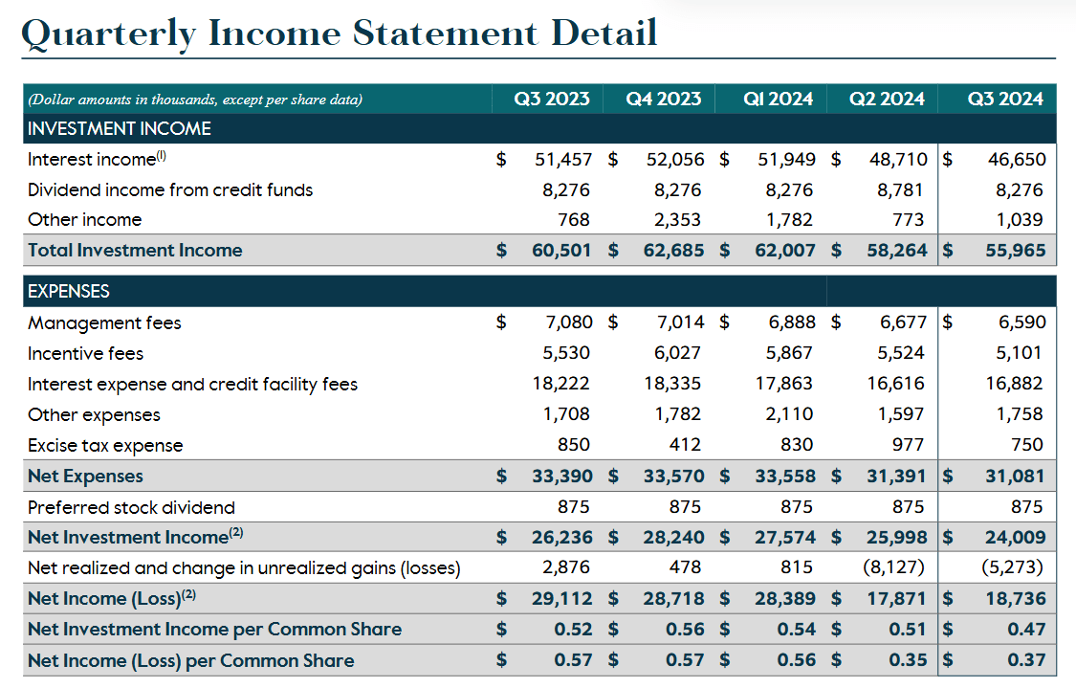The width and height of the screenshot is (1076, 688).
Task: Select the Q3 2023 column header
Action: click(x=548, y=99)
